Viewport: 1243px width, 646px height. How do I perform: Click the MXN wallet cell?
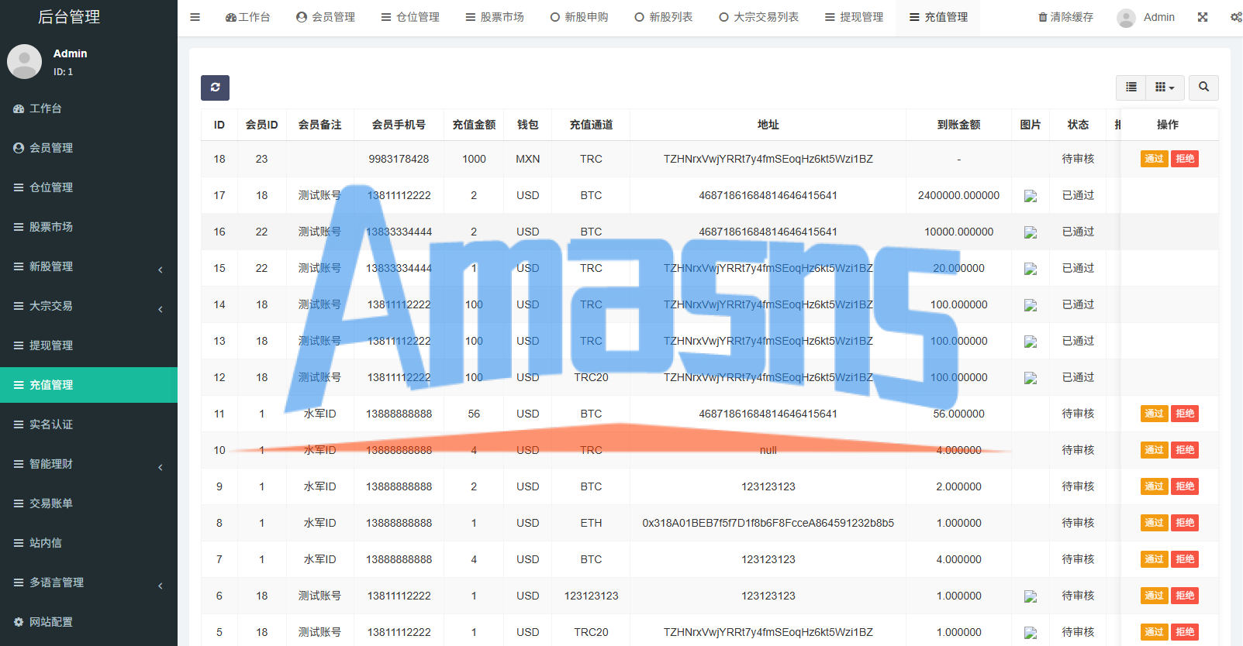tap(527, 159)
